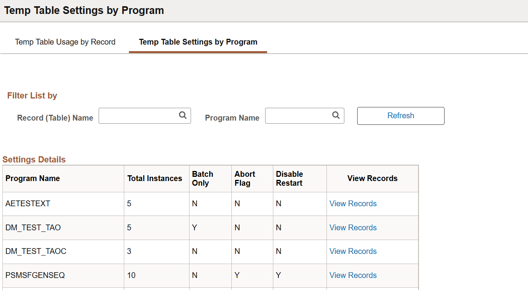This screenshot has height=290, width=528.
Task: Switch to the Temp Table Usage by Record tab
Action: 65,42
